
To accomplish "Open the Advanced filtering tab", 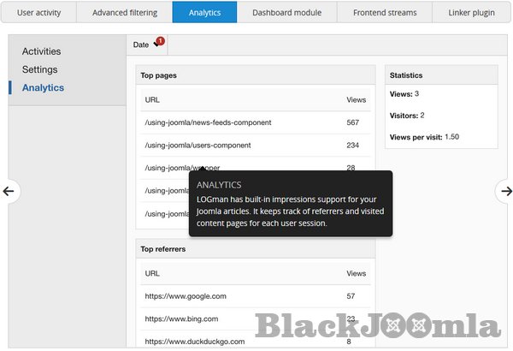I will (123, 13).
